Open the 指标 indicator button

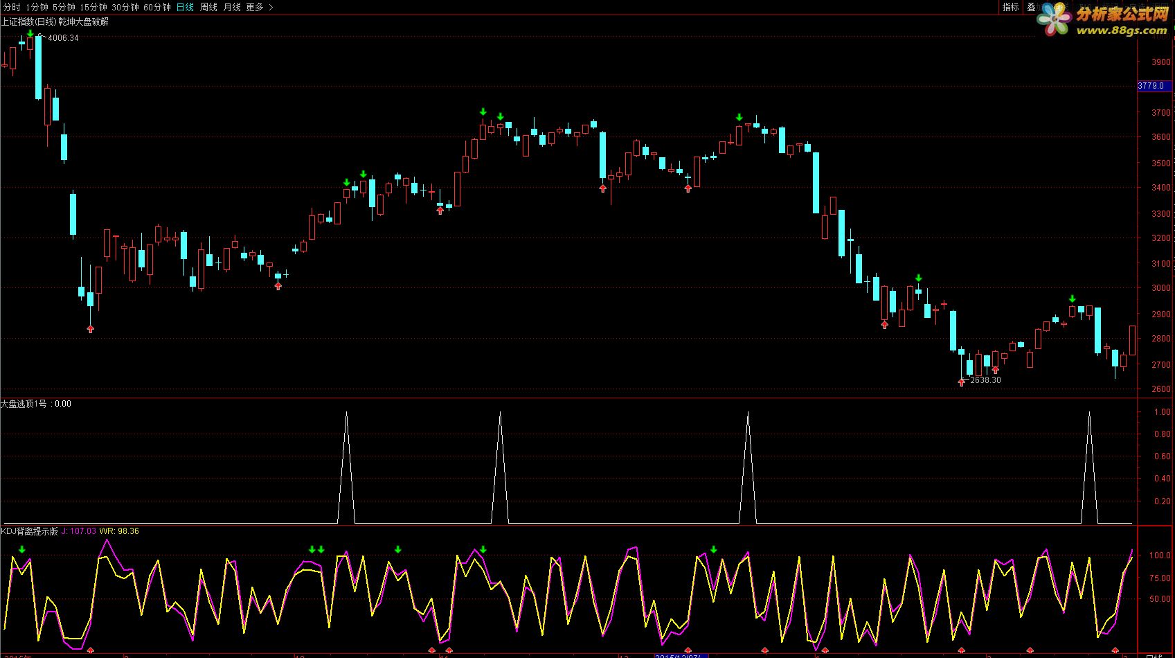[1011, 7]
